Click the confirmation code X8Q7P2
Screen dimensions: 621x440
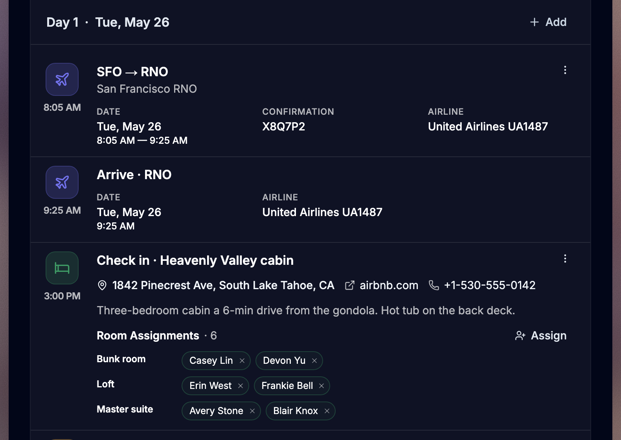tap(284, 126)
